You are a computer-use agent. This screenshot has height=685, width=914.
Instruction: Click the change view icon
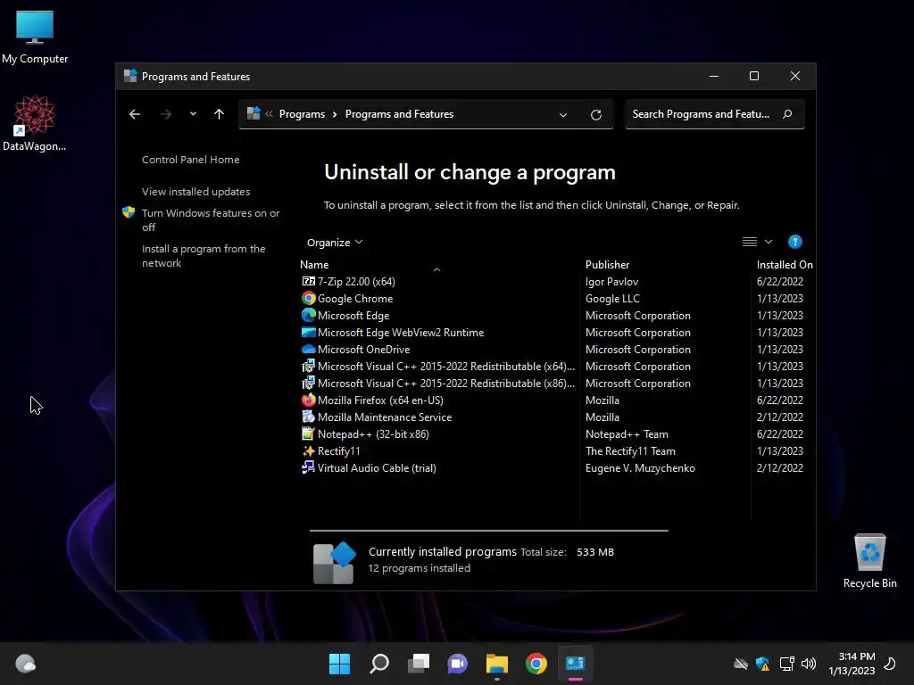click(x=750, y=242)
